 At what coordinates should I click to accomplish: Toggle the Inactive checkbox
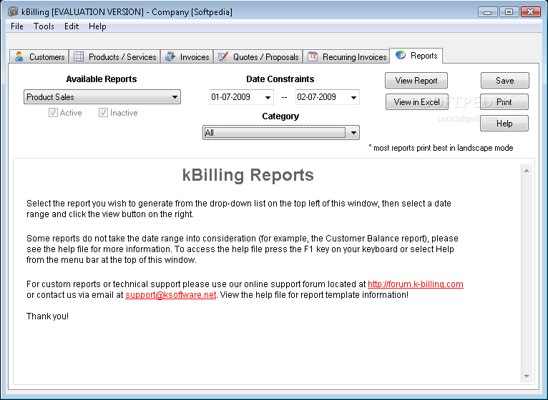103,112
